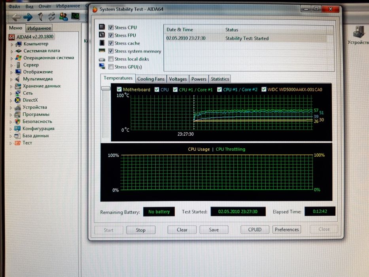Click the Refresh toolbar icon
Viewport: 369px width, 277px height.
click(52, 17)
